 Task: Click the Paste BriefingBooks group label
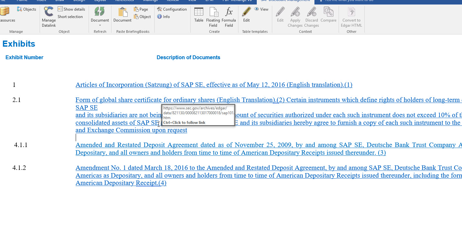tap(133, 32)
